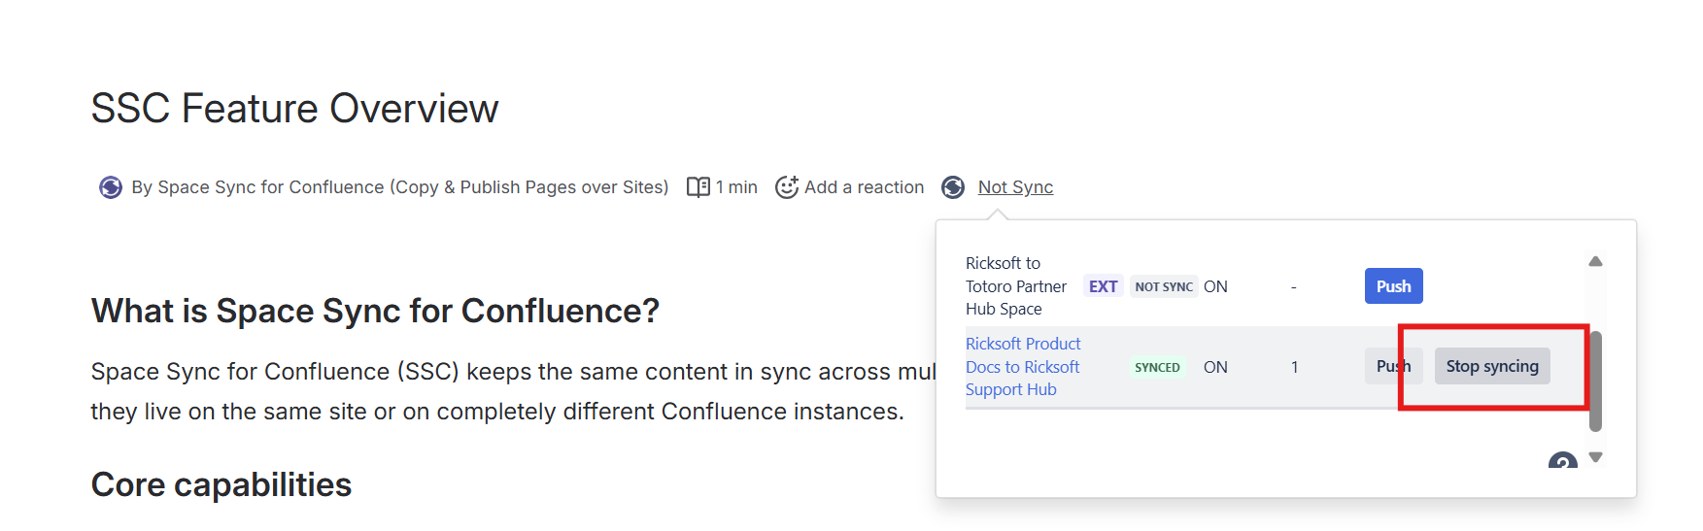Click the Add a reaction emoji icon
Screen dimensions: 1703x531
pyautogui.click(x=787, y=187)
